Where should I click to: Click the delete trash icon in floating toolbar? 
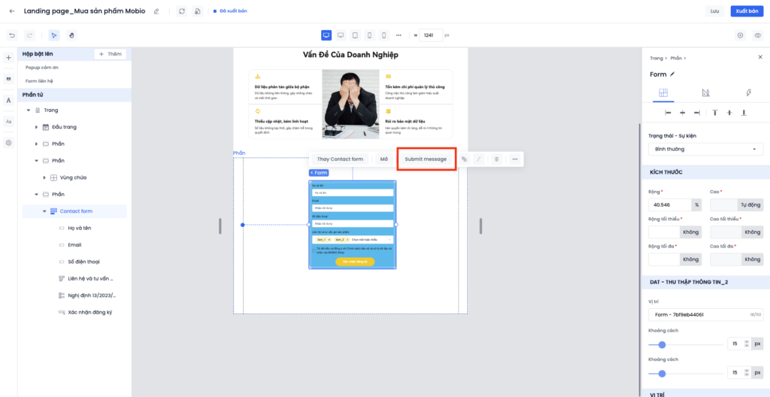(496, 159)
